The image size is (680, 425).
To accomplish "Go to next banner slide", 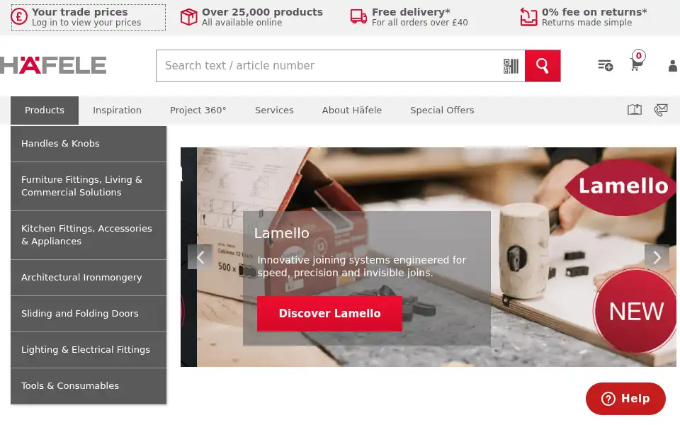I will click(657, 257).
